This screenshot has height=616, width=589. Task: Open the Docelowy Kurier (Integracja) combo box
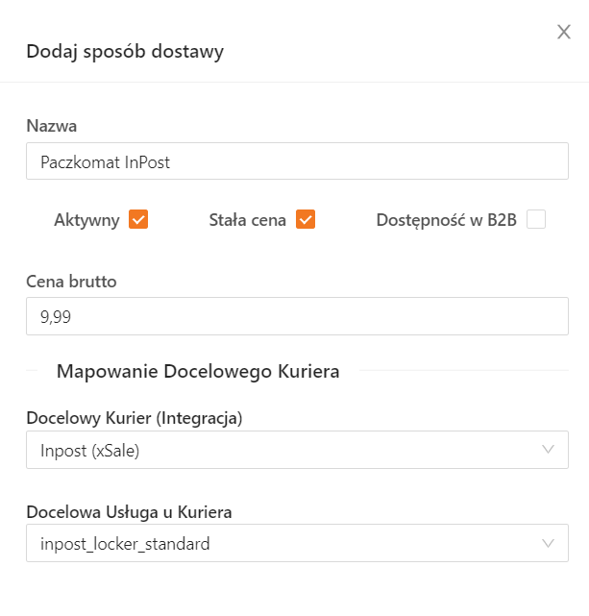(288, 450)
